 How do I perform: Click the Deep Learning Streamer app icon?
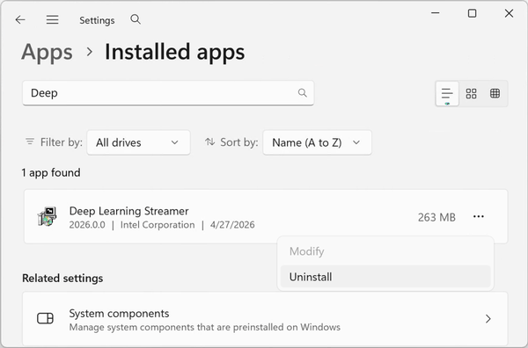pyautogui.click(x=47, y=216)
